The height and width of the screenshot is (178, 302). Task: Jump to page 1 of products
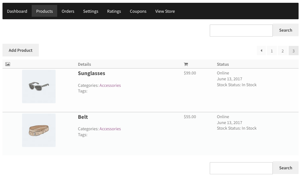[x=272, y=51]
